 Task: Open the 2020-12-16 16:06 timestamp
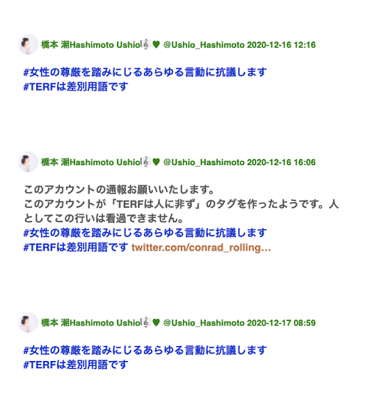[x=281, y=162]
